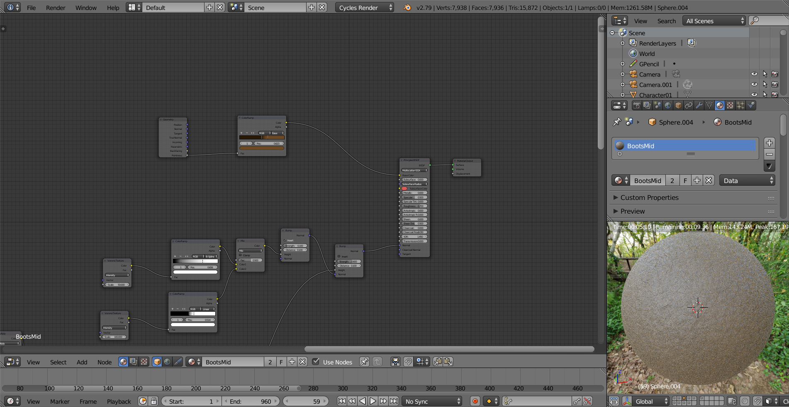Select Object shader type in node editor
The width and height of the screenshot is (789, 407).
tap(157, 362)
